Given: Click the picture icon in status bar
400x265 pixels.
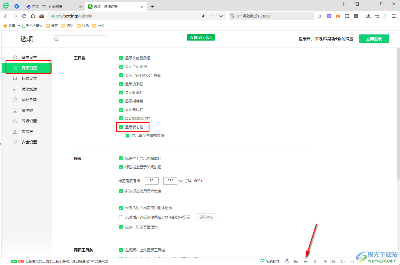Looking at the screenshot, I should coord(296,261).
